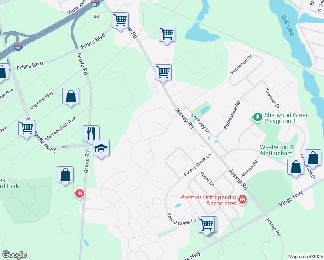The height and width of the screenshot is (260, 324).
Task: Click the restaurant fork and knife marker
Action: point(91,134)
